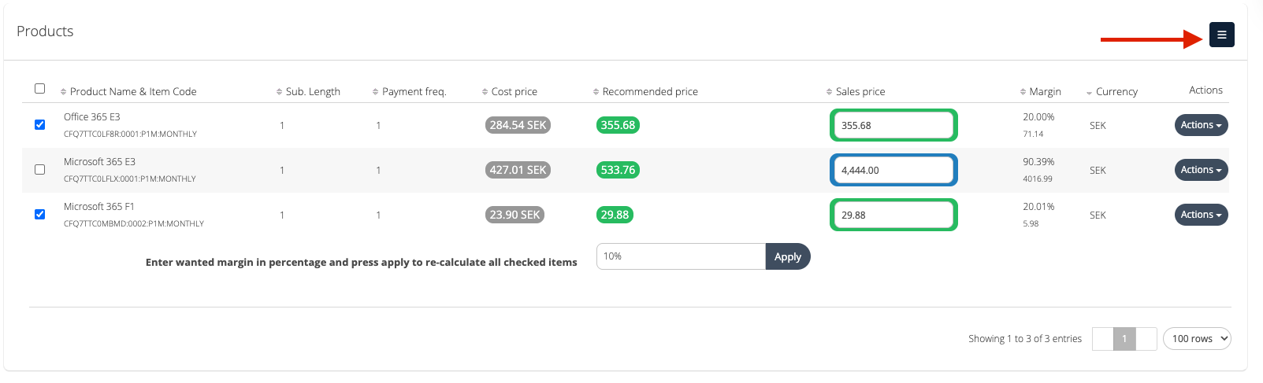Click the wanted margin percentage input field
Viewport: 1263px width, 383px height.
click(681, 256)
